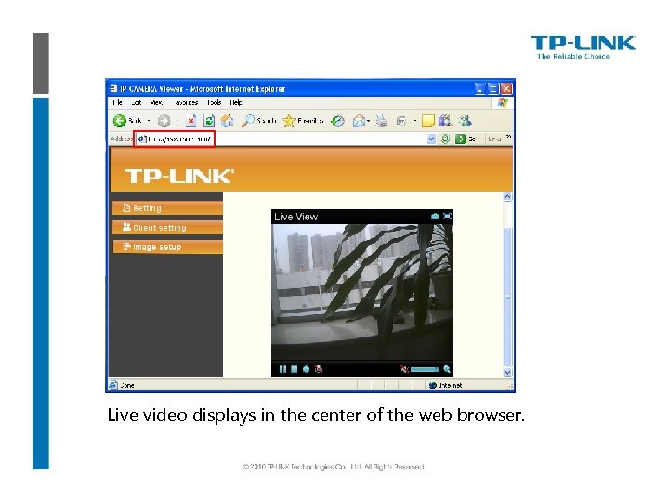The image size is (669, 502).
Task: Start recording the live video
Action: coord(306,369)
